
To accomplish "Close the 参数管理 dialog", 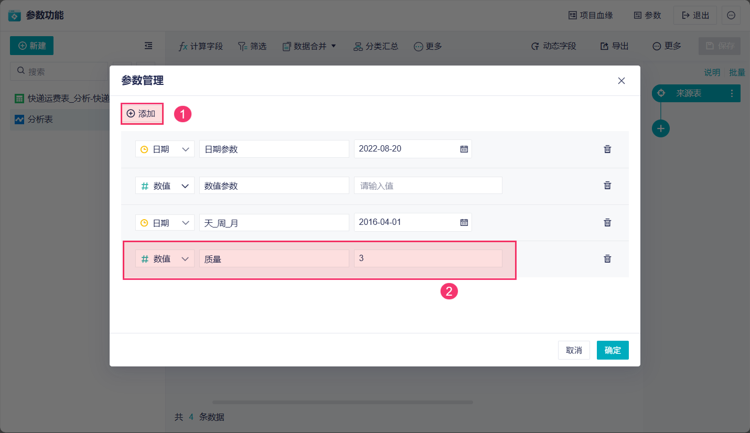I will [x=622, y=81].
